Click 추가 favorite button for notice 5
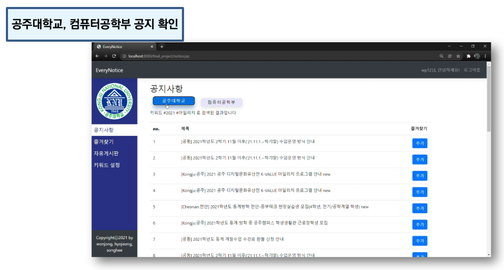The height and width of the screenshot is (270, 504). point(420,209)
